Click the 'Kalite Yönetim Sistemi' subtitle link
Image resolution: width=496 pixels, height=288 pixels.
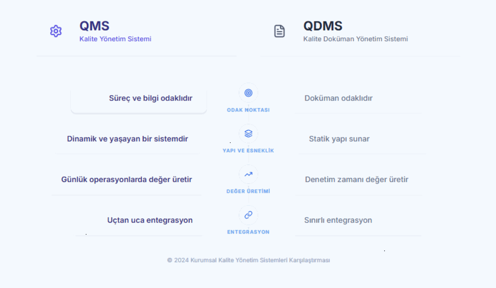115,39
